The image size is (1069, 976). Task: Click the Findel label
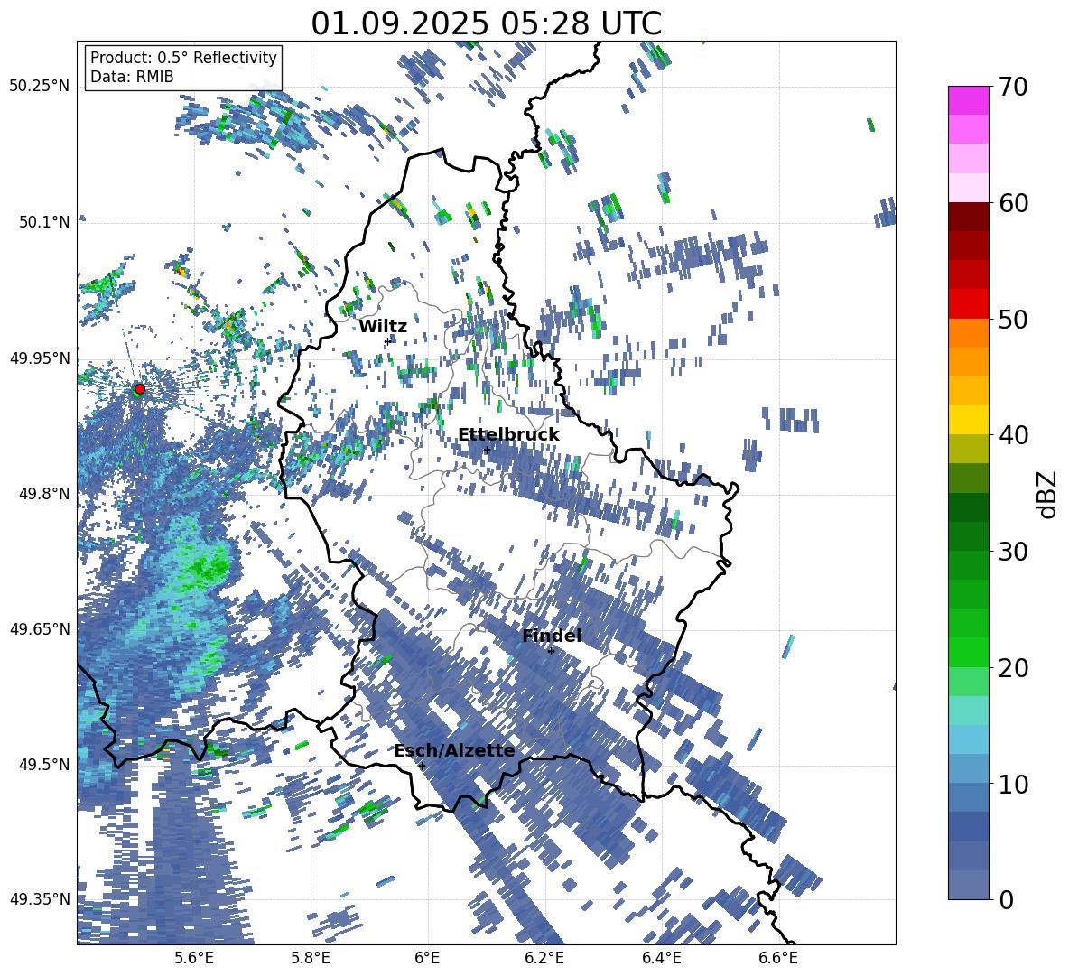pyautogui.click(x=552, y=636)
